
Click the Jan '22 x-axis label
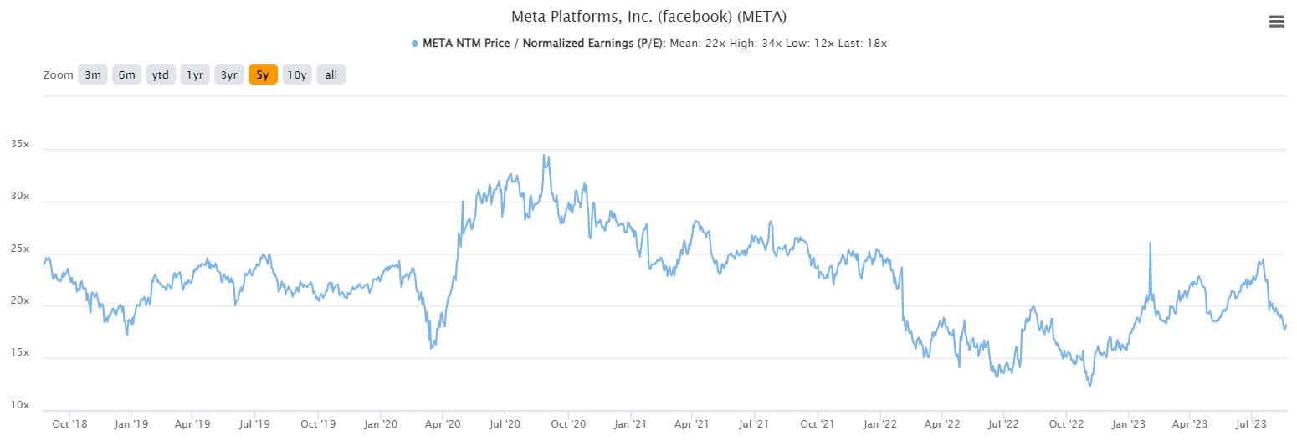pos(879,425)
